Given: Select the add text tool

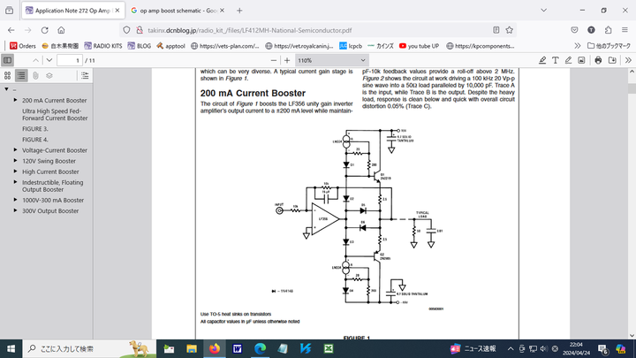Looking at the screenshot, I should pyautogui.click(x=556, y=60).
